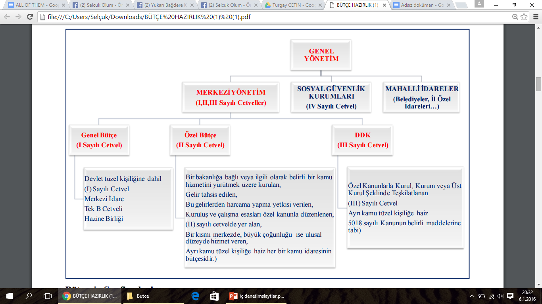Open the taskbar search icon
542x304 pixels.
(x=29, y=296)
